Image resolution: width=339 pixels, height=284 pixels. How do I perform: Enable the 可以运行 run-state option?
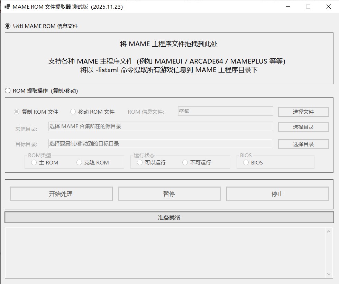140,162
